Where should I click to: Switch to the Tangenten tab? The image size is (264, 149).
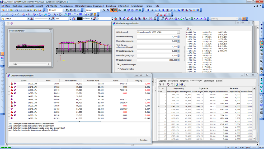pyautogui.click(x=184, y=80)
